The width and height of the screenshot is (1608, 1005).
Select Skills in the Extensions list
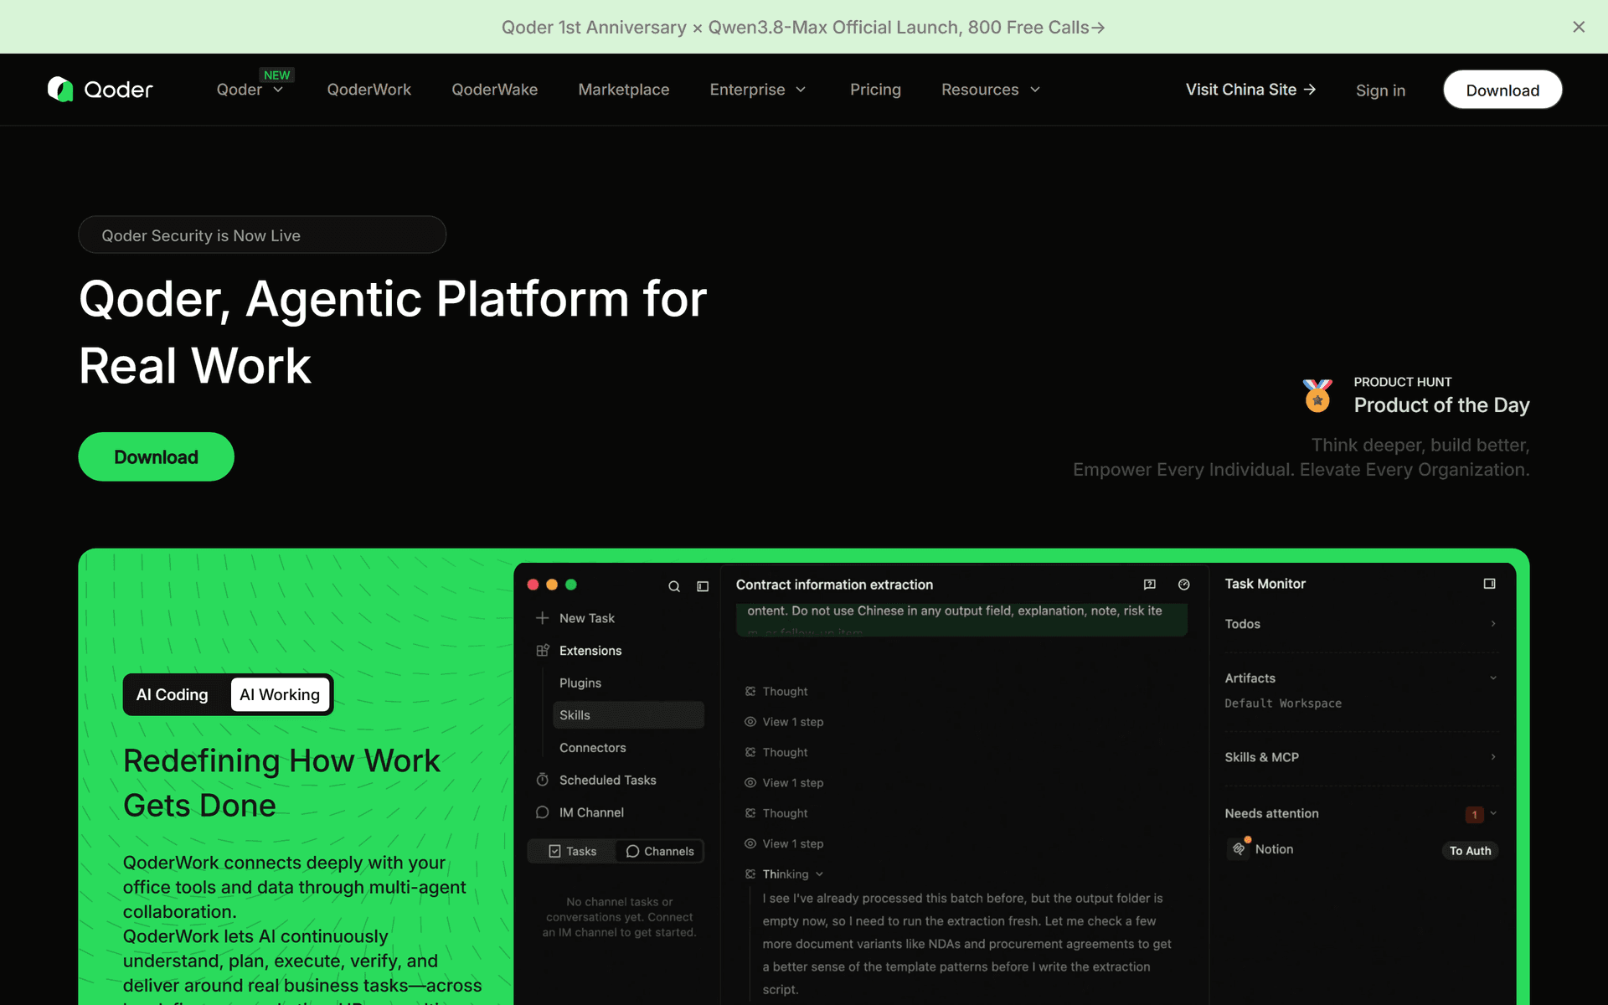pos(628,715)
